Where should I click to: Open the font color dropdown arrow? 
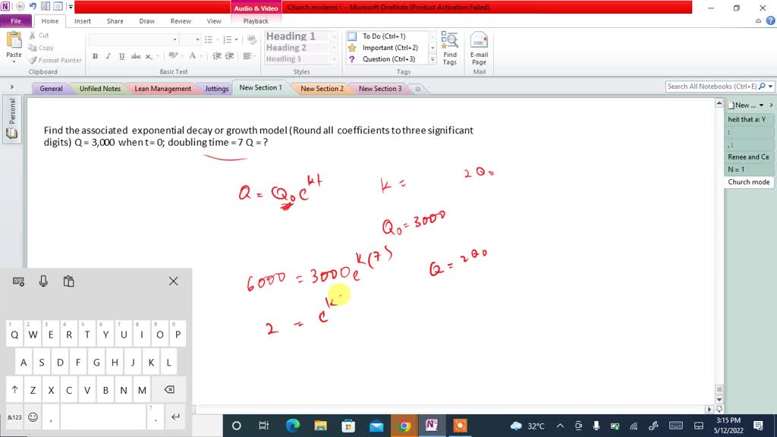(201, 56)
